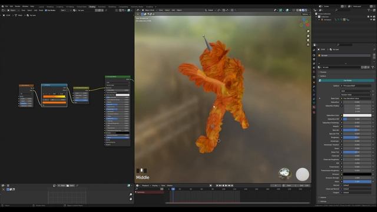Expand the Collection row in outliner
Image resolution: width=377 pixels, height=212 pixels.
click(317, 17)
